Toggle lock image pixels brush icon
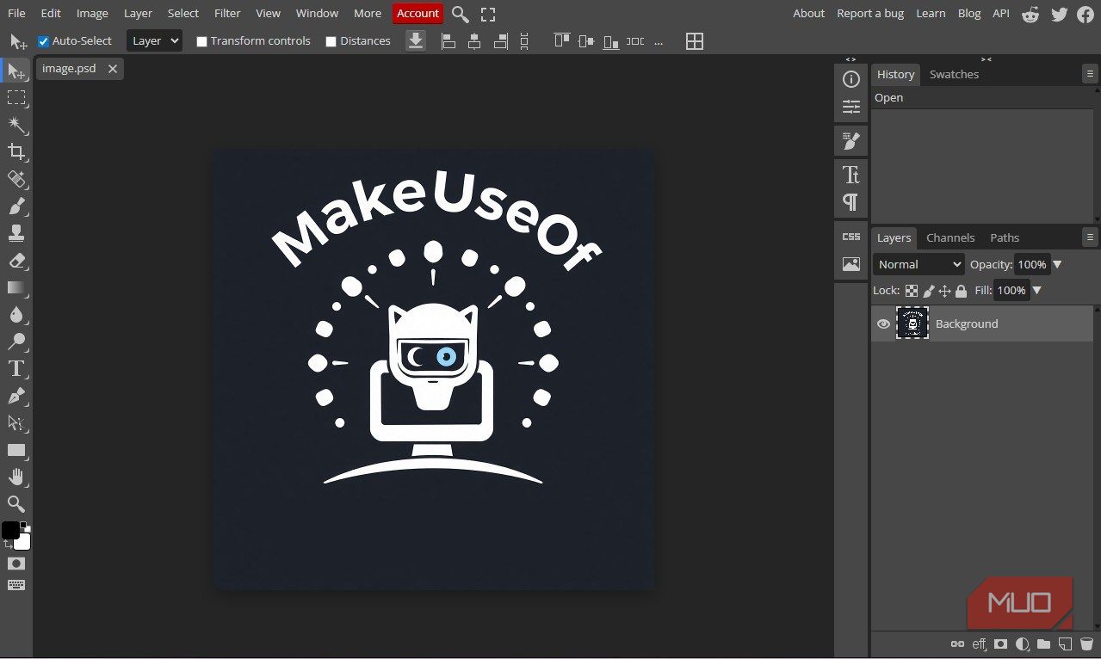 pyautogui.click(x=929, y=291)
